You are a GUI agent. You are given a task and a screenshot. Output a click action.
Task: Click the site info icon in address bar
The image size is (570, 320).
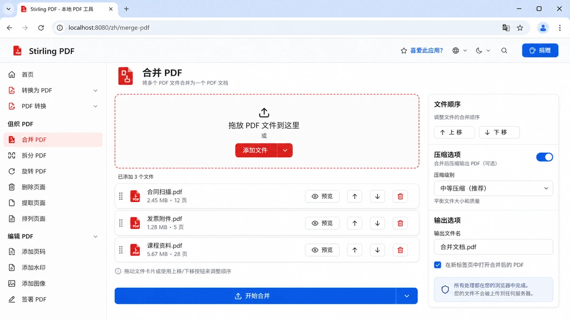coord(60,28)
